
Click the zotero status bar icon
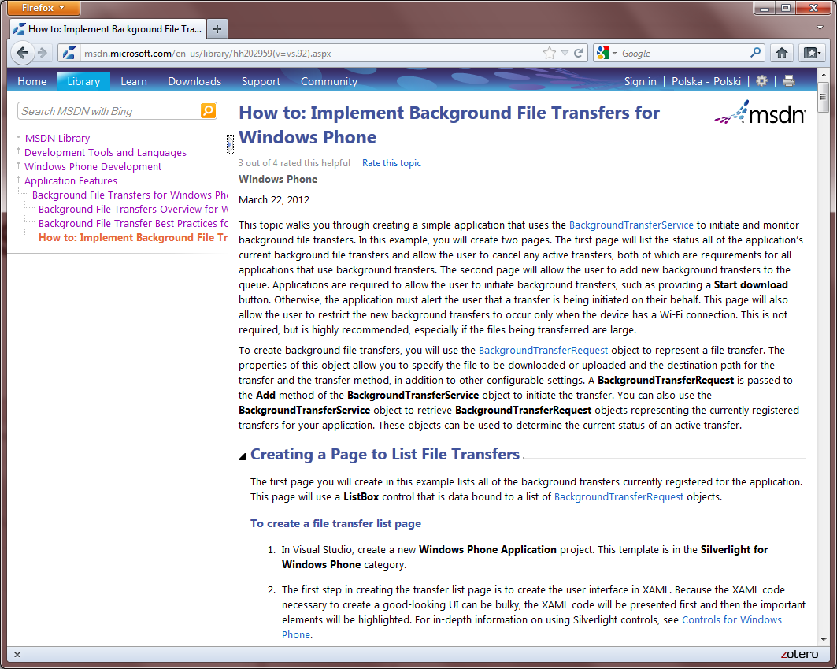799,654
